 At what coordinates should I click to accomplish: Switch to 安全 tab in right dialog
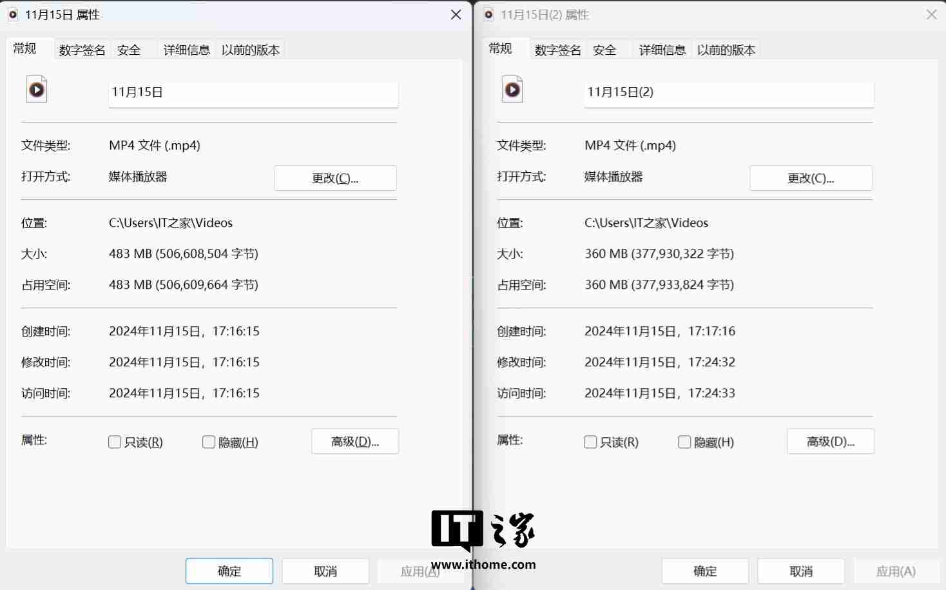[x=604, y=50]
